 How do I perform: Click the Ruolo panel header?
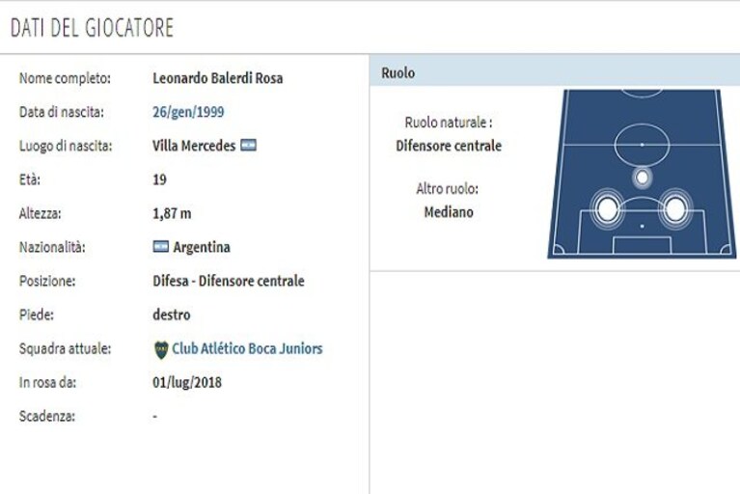555,72
